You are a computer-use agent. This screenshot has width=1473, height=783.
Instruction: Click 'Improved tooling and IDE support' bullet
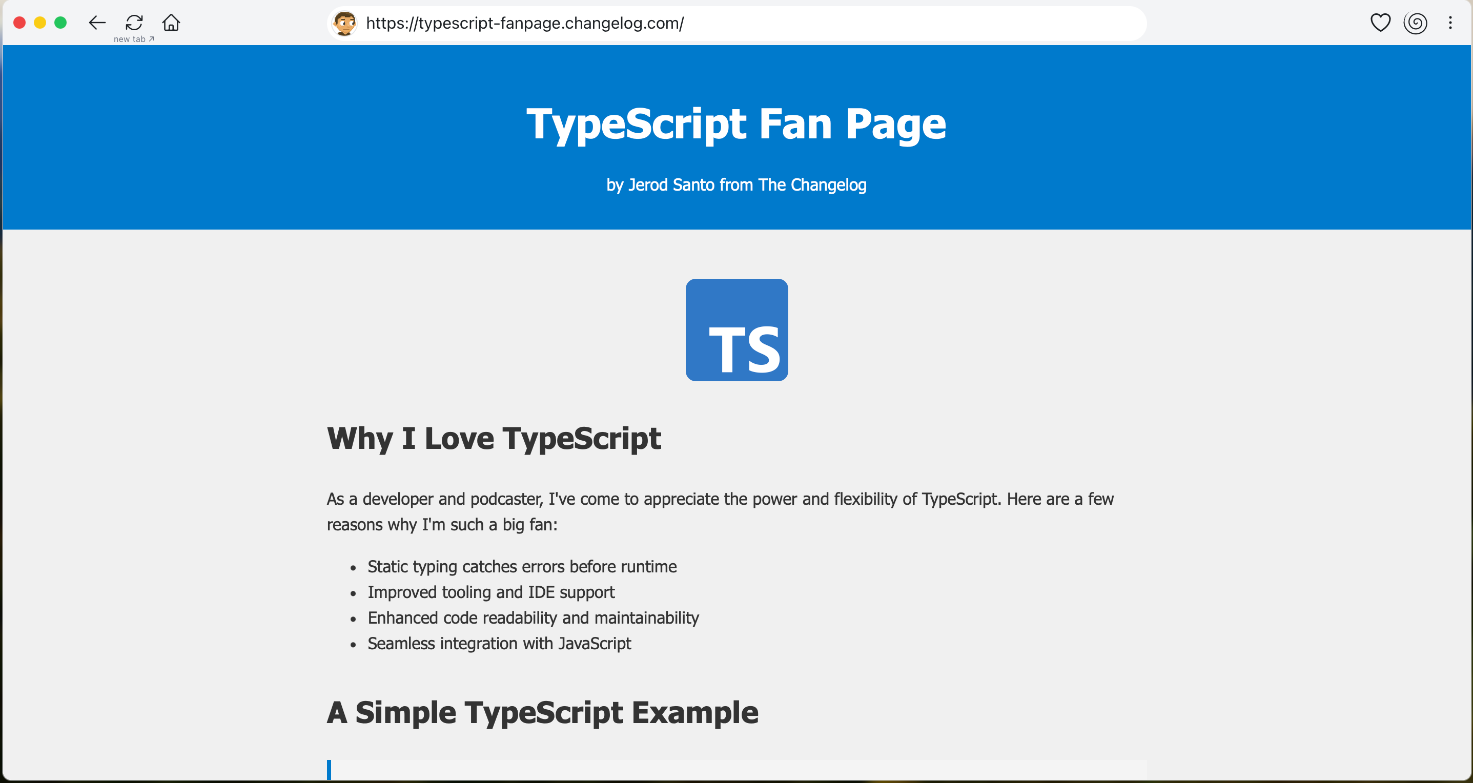pyautogui.click(x=491, y=592)
